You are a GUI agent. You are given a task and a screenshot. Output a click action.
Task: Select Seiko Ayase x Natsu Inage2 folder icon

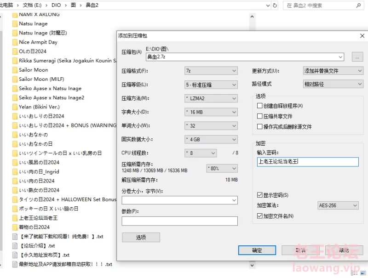click(x=15, y=97)
